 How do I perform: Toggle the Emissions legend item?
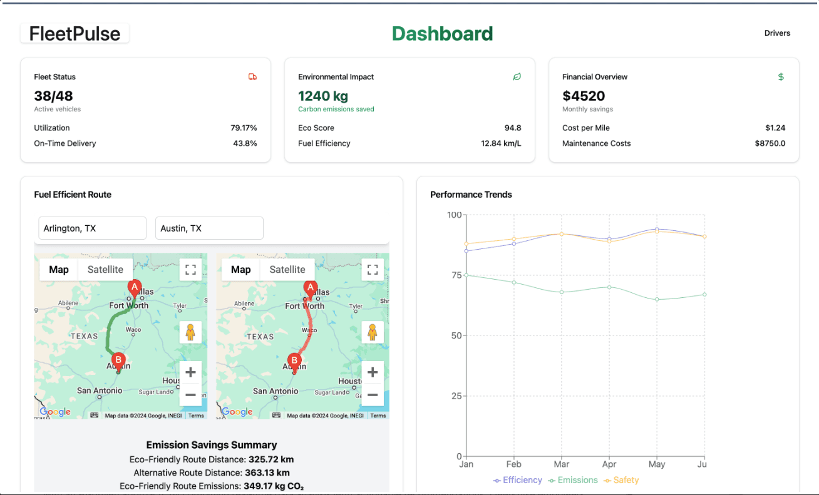click(x=573, y=480)
